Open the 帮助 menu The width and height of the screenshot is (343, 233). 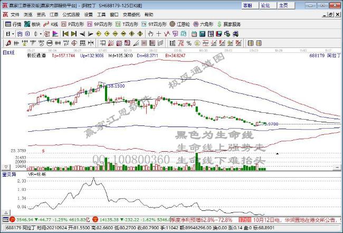click(149, 15)
